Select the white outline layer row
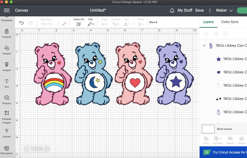 coord(223,86)
